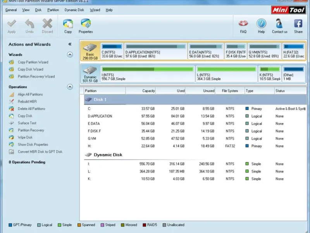Collapse the Actions and Wizards panel
310x233 pixels.
coord(70,44)
